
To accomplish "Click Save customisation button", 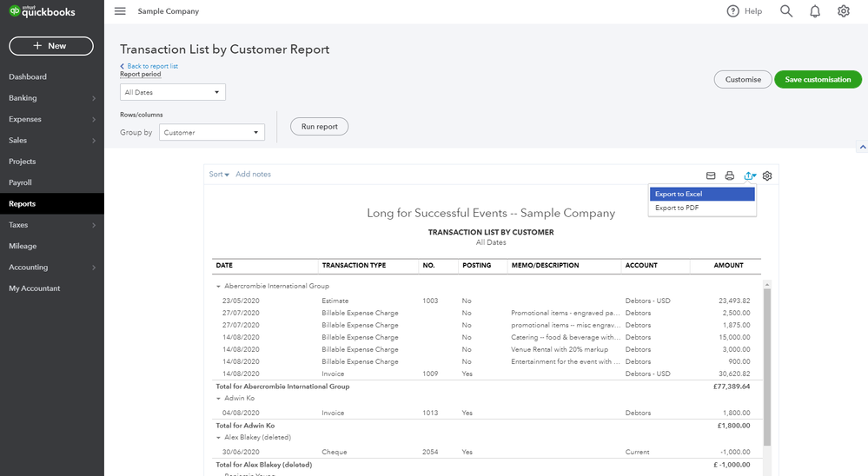I will tap(818, 79).
